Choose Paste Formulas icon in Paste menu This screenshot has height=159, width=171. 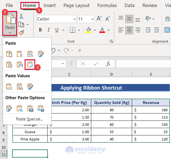click(20, 54)
